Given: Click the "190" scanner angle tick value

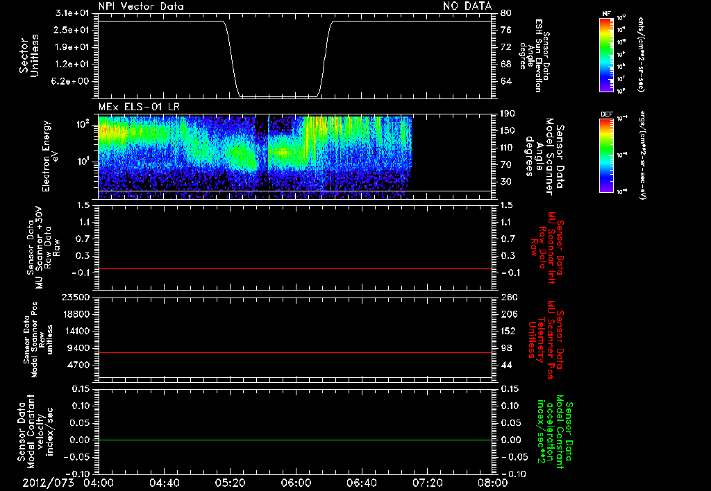Looking at the screenshot, I should coord(508,113).
